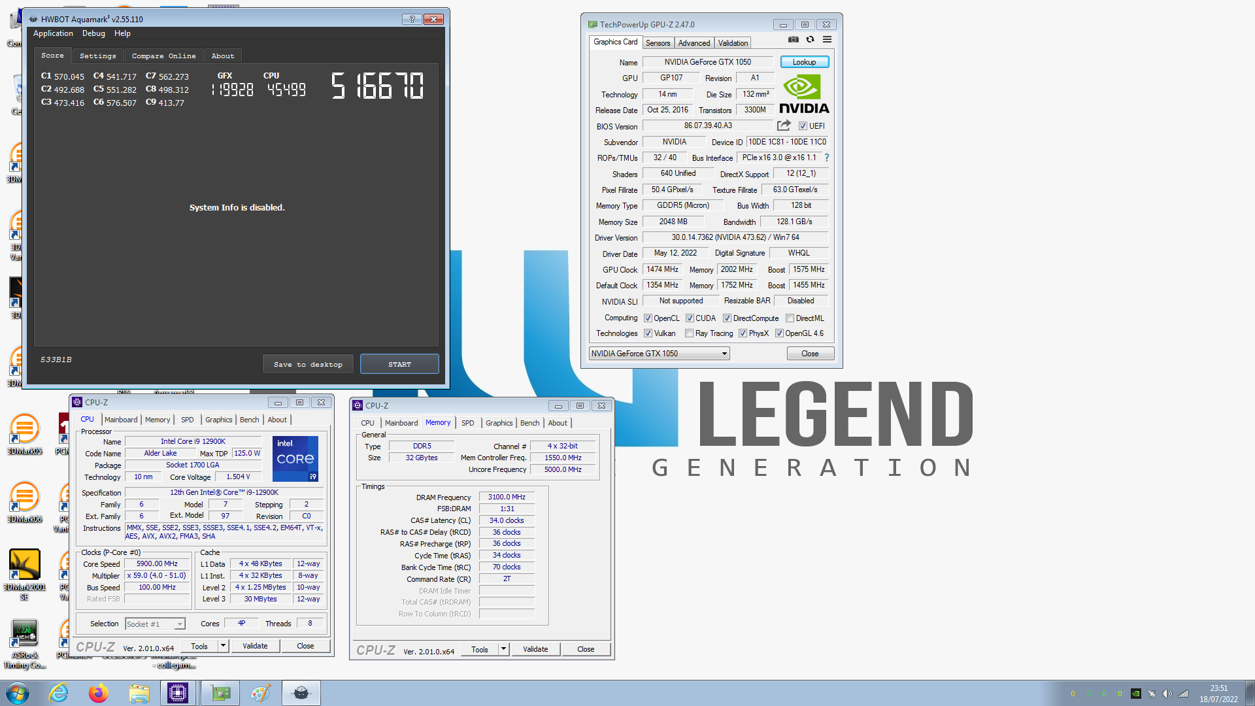Image resolution: width=1255 pixels, height=706 pixels.
Task: Open Mainboard tab in CPU-Z CPU window
Action: point(121,420)
